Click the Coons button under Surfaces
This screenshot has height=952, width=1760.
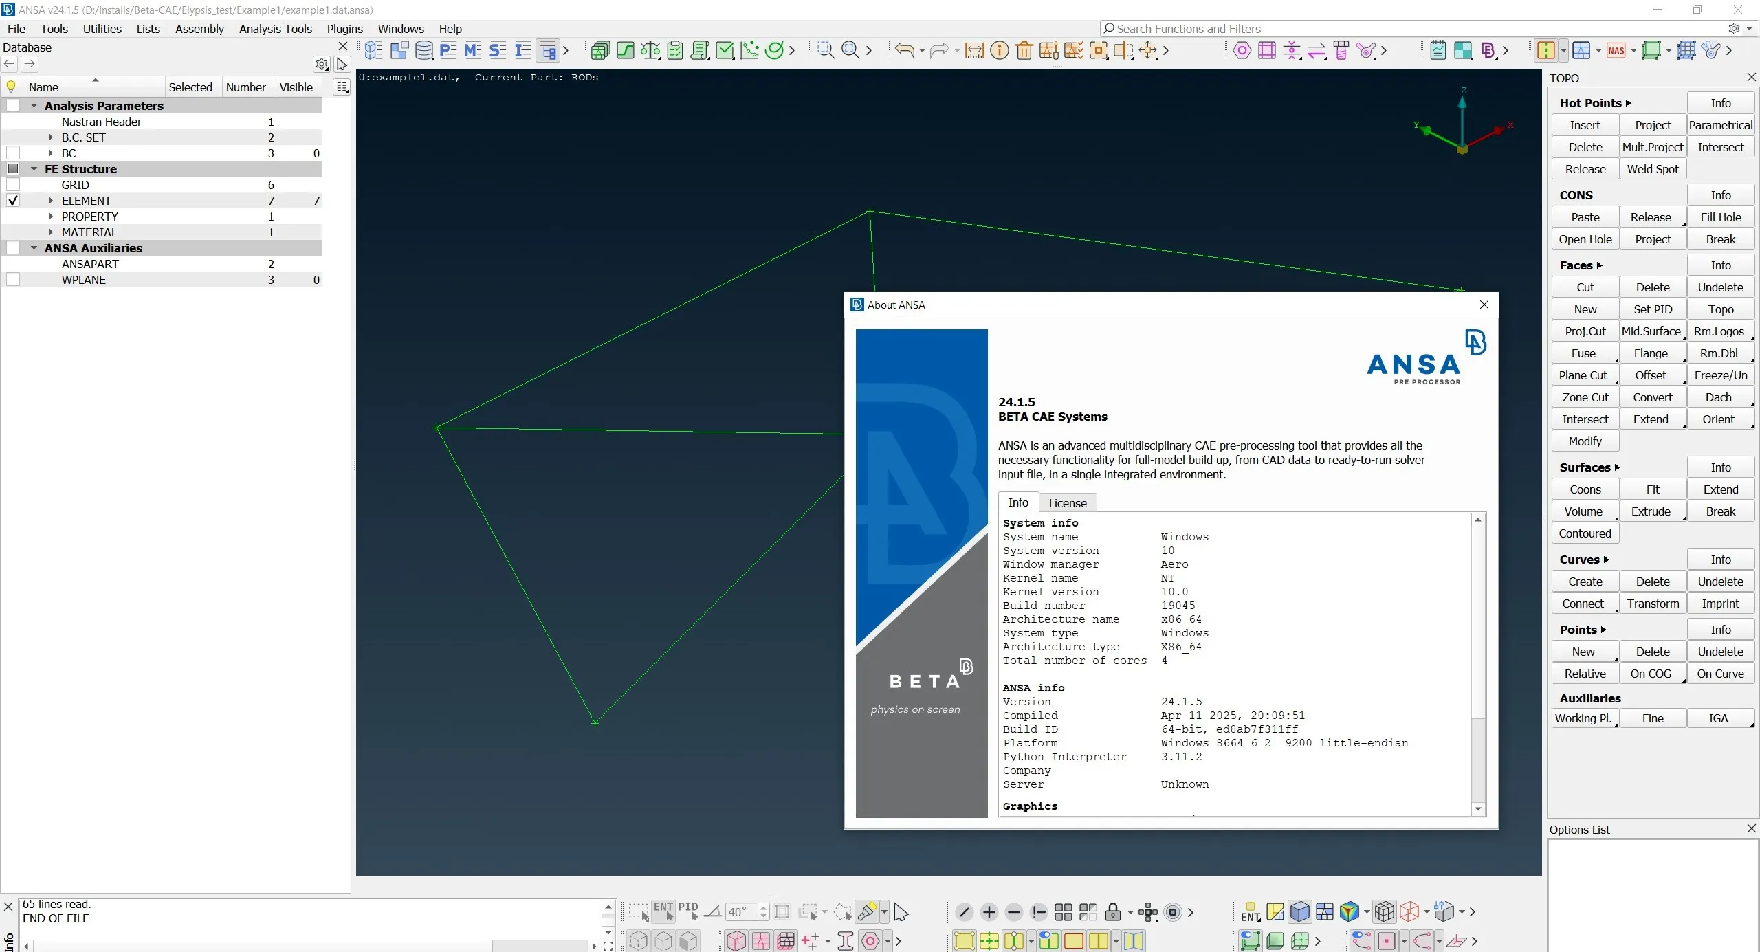[x=1585, y=489]
